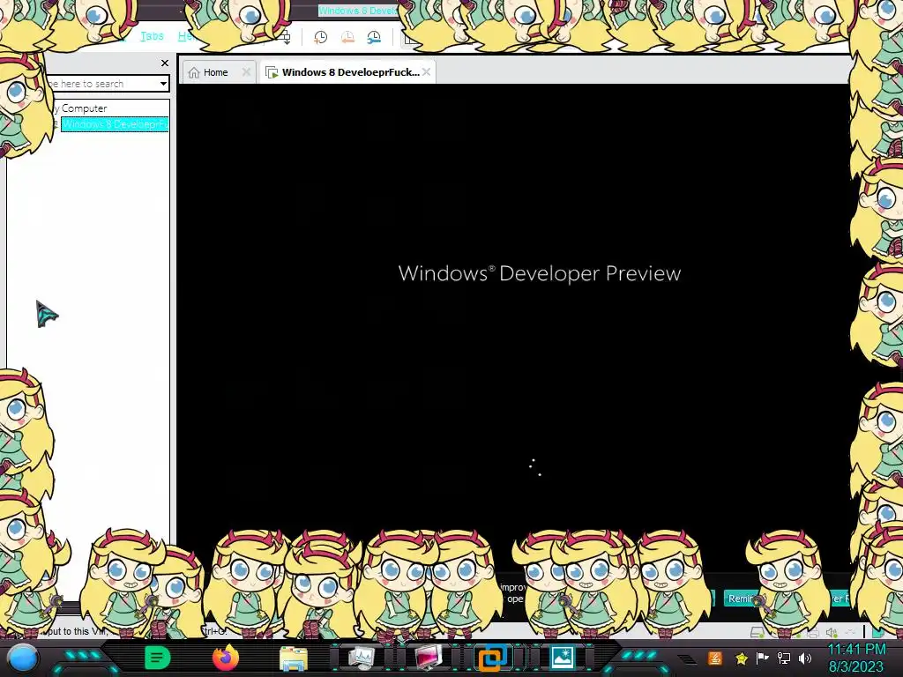Open the Windows Start orb

pyautogui.click(x=22, y=658)
